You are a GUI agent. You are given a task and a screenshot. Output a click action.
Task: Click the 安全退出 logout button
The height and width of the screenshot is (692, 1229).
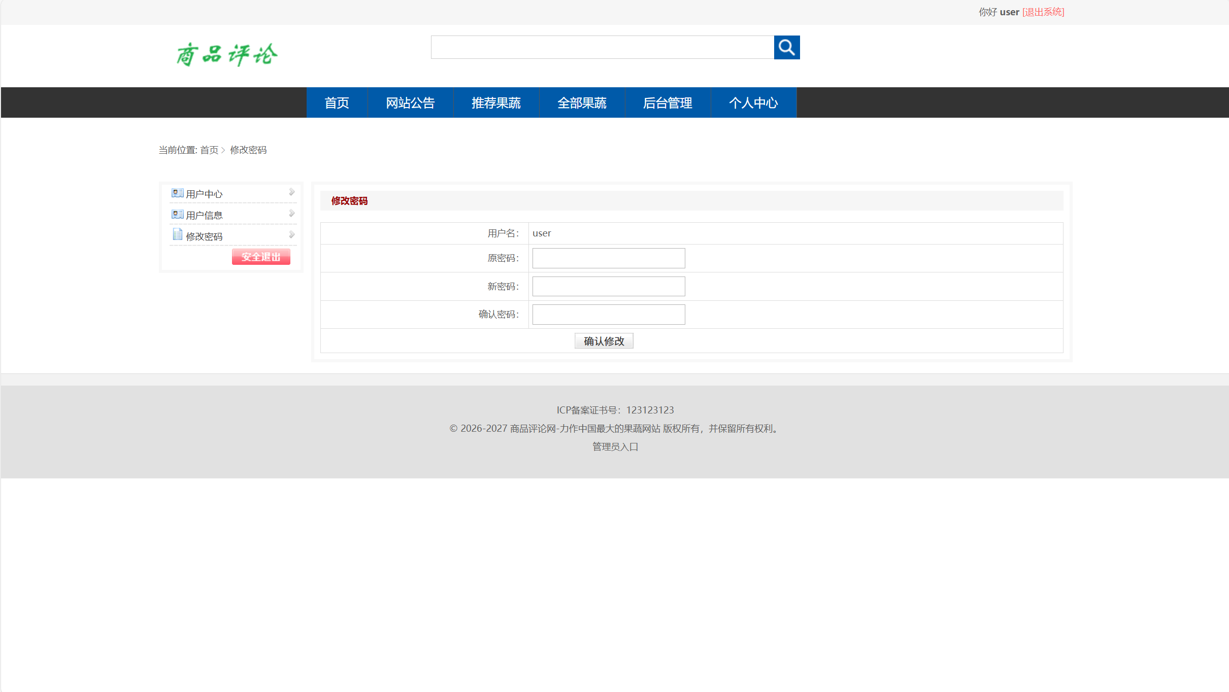[260, 257]
